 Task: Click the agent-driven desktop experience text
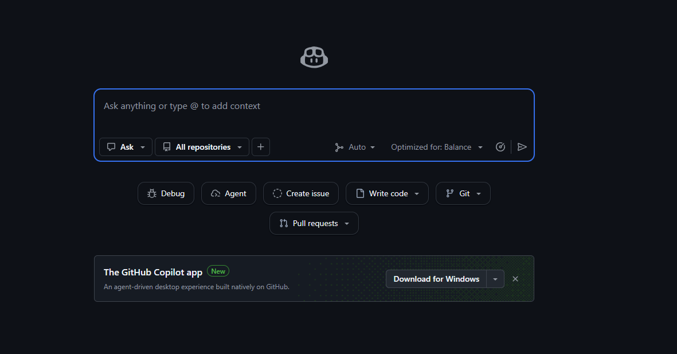click(x=197, y=286)
